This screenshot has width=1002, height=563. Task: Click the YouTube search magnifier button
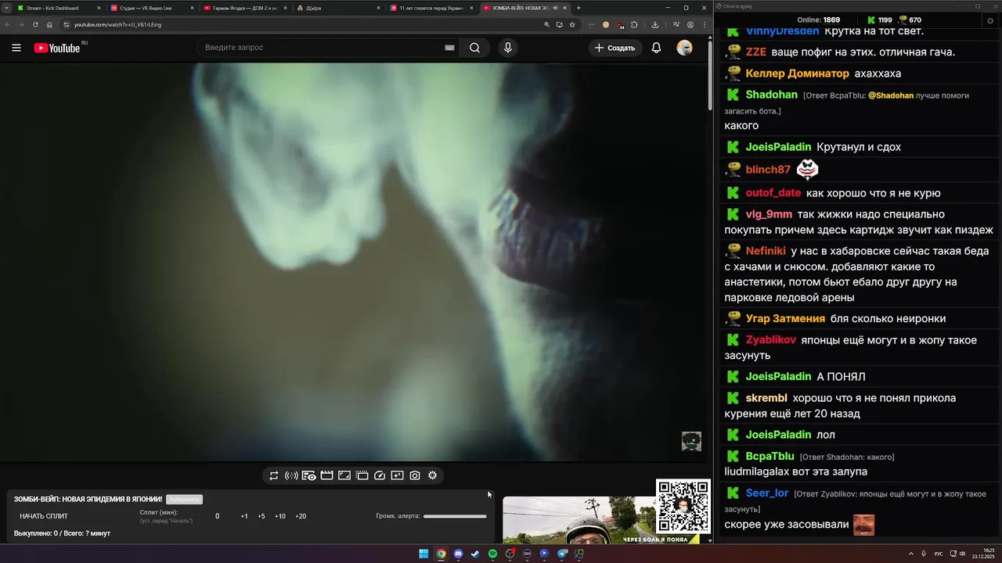coord(474,48)
